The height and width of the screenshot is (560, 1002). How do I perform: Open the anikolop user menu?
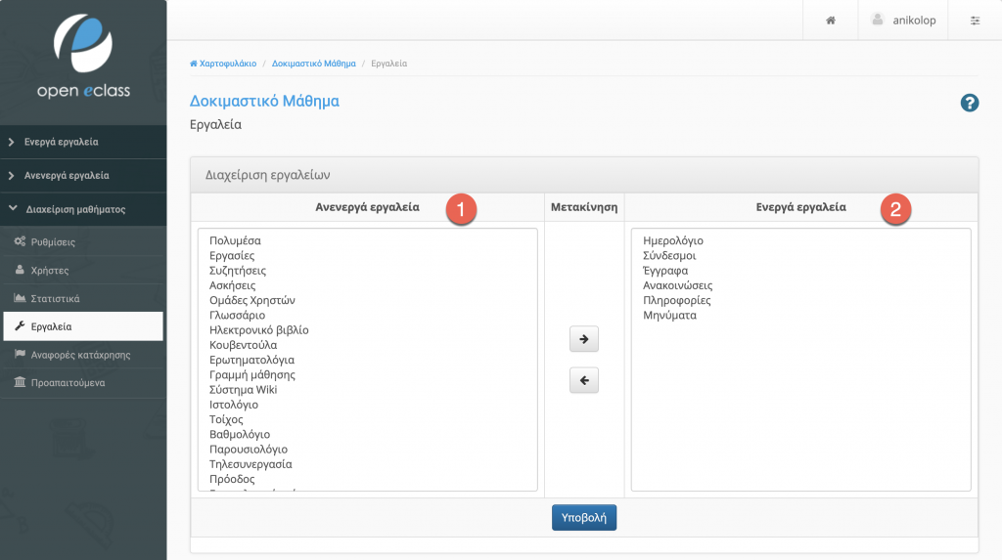(909, 21)
